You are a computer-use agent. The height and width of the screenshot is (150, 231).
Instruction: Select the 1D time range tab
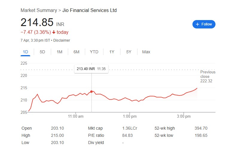click(25, 52)
